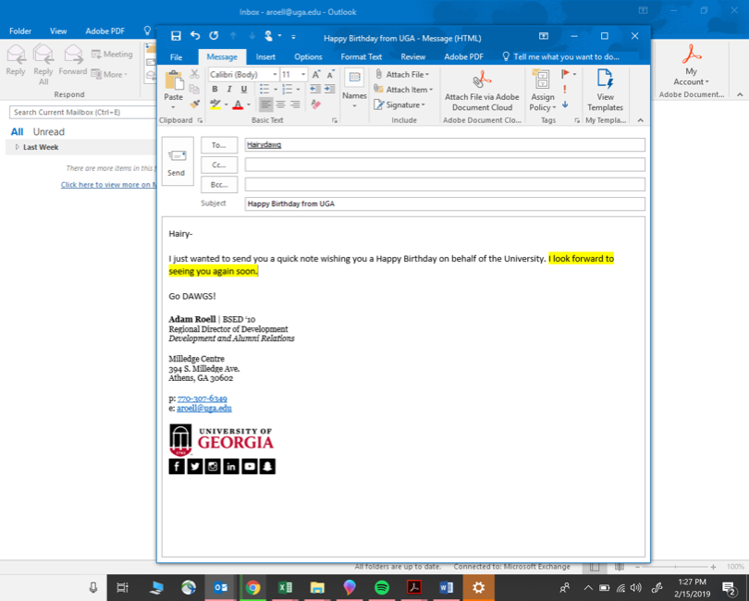Click the Search Current Mailbox box
The height and width of the screenshot is (601, 749).
coord(82,112)
